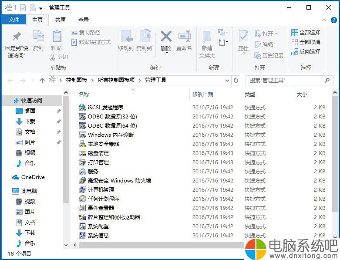The width and height of the screenshot is (340, 260).
Task: Open the Recent locations dropdown arrow
Action: [33, 81]
